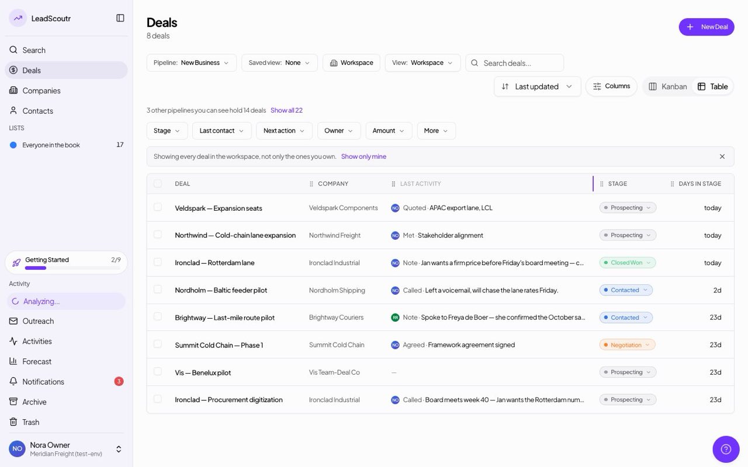This screenshot has width=748, height=467.
Task: Click the RR avatar in Brightway row
Action: (x=395, y=318)
